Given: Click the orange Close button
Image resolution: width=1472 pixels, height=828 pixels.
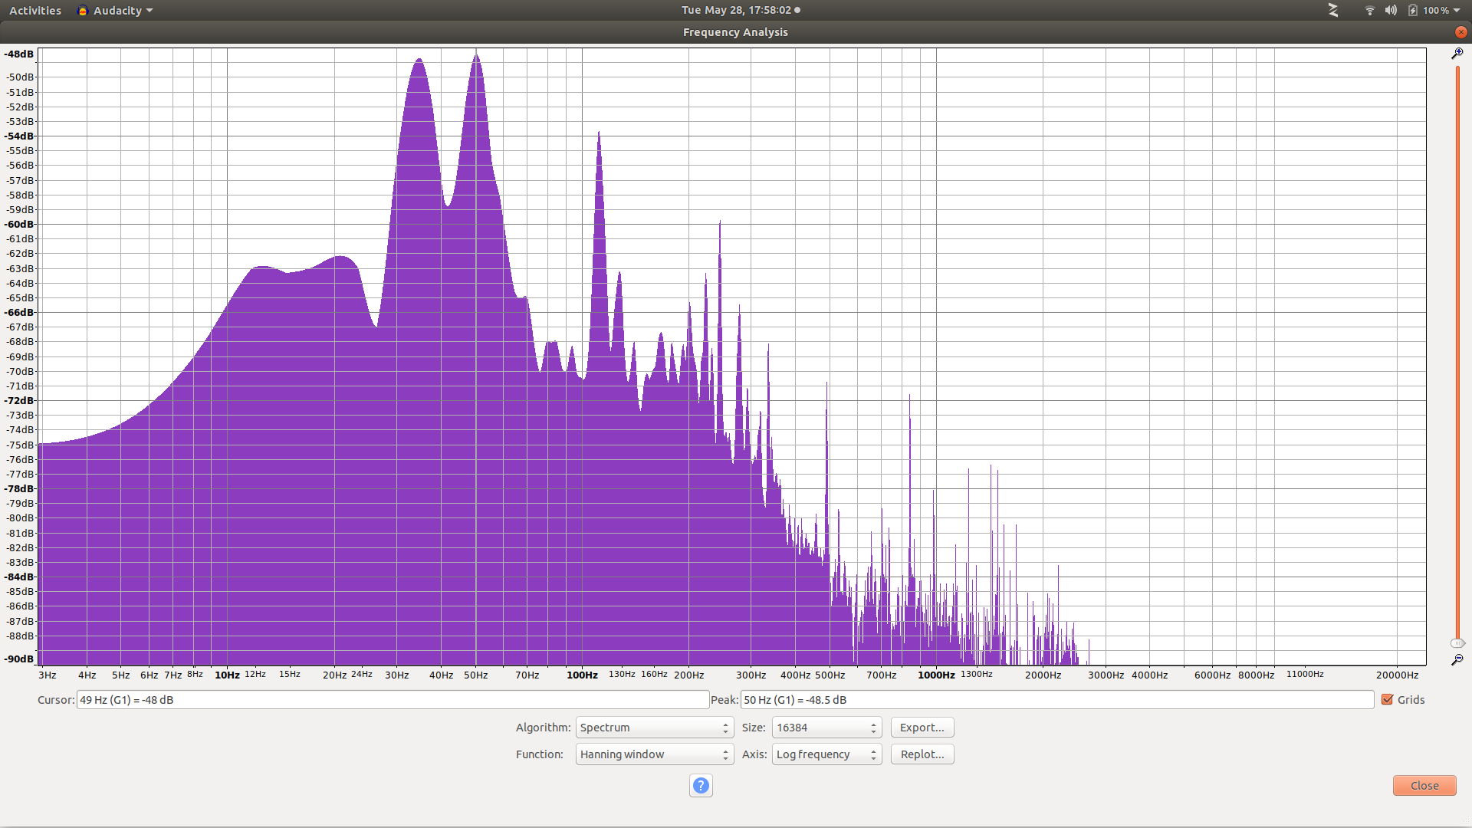Looking at the screenshot, I should tap(1424, 786).
